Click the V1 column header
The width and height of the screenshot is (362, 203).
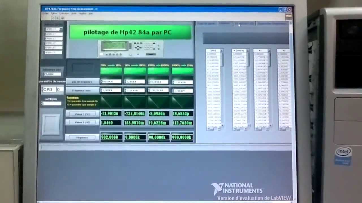(260, 51)
